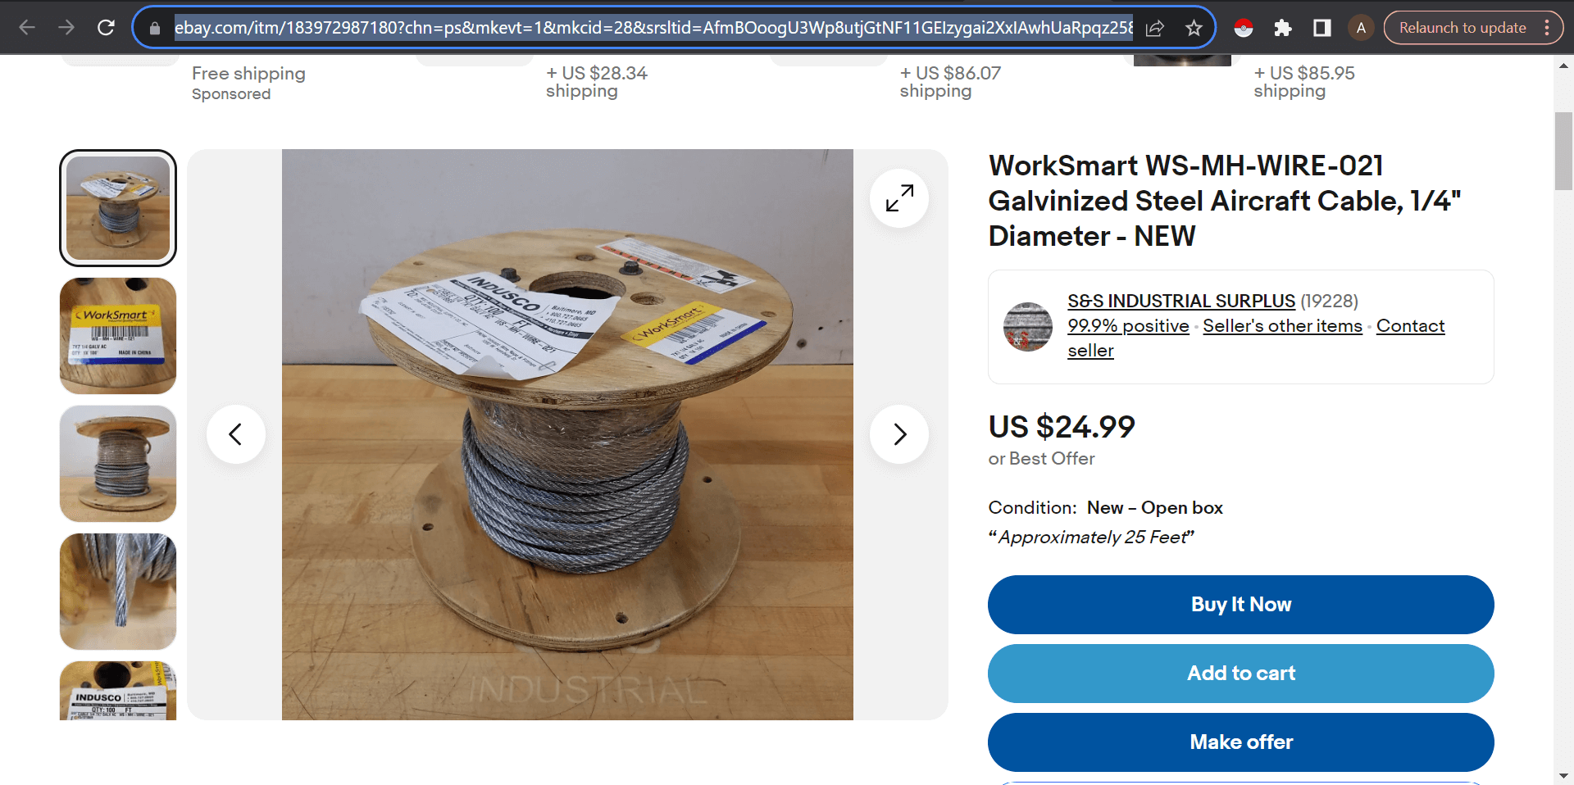Open the user profile avatar A

coord(1361,28)
